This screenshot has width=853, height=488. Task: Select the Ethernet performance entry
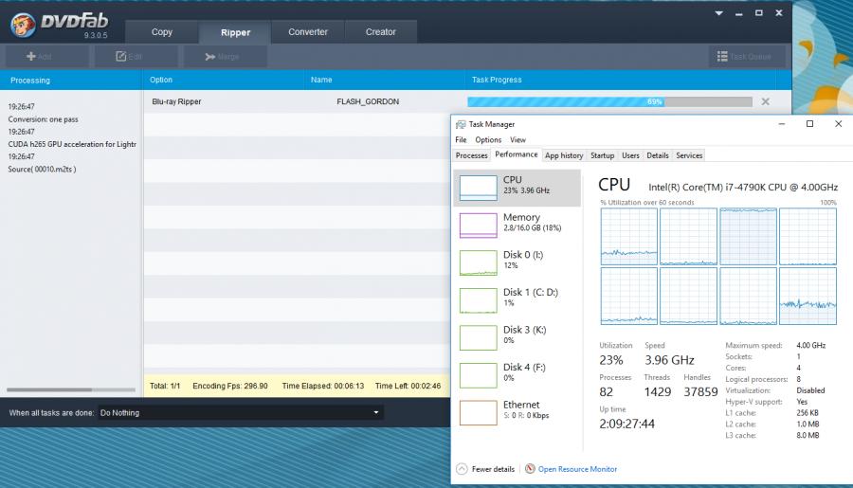517,411
